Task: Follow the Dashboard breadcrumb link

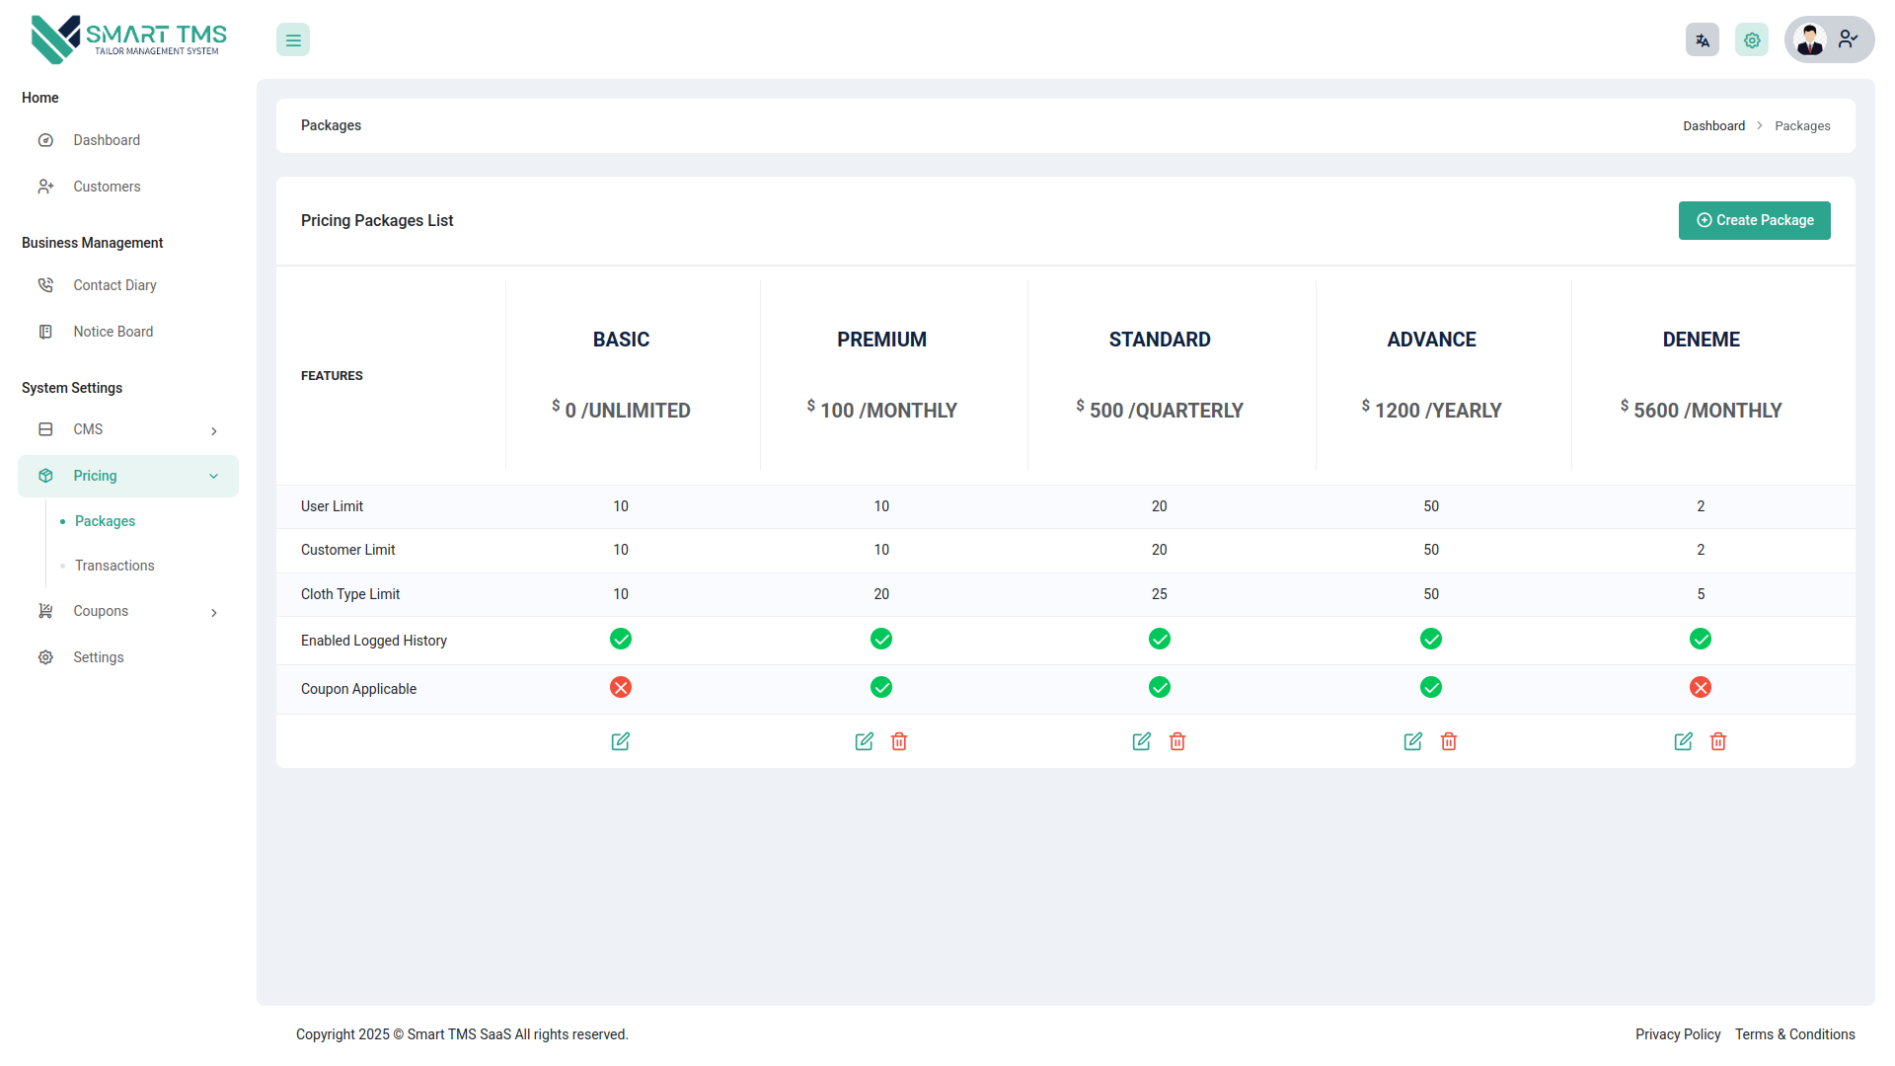Action: (x=1714, y=125)
